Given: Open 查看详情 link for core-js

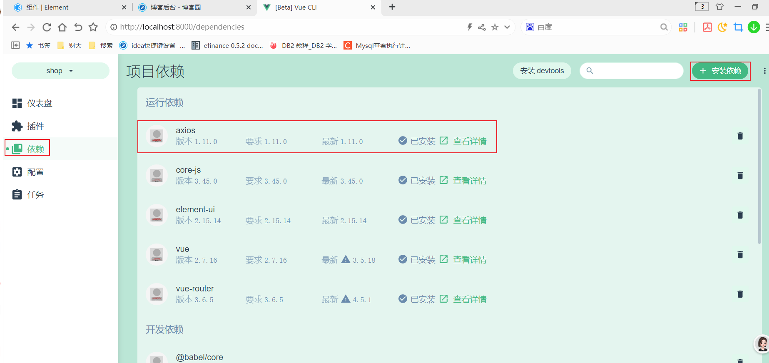Looking at the screenshot, I should [x=470, y=181].
